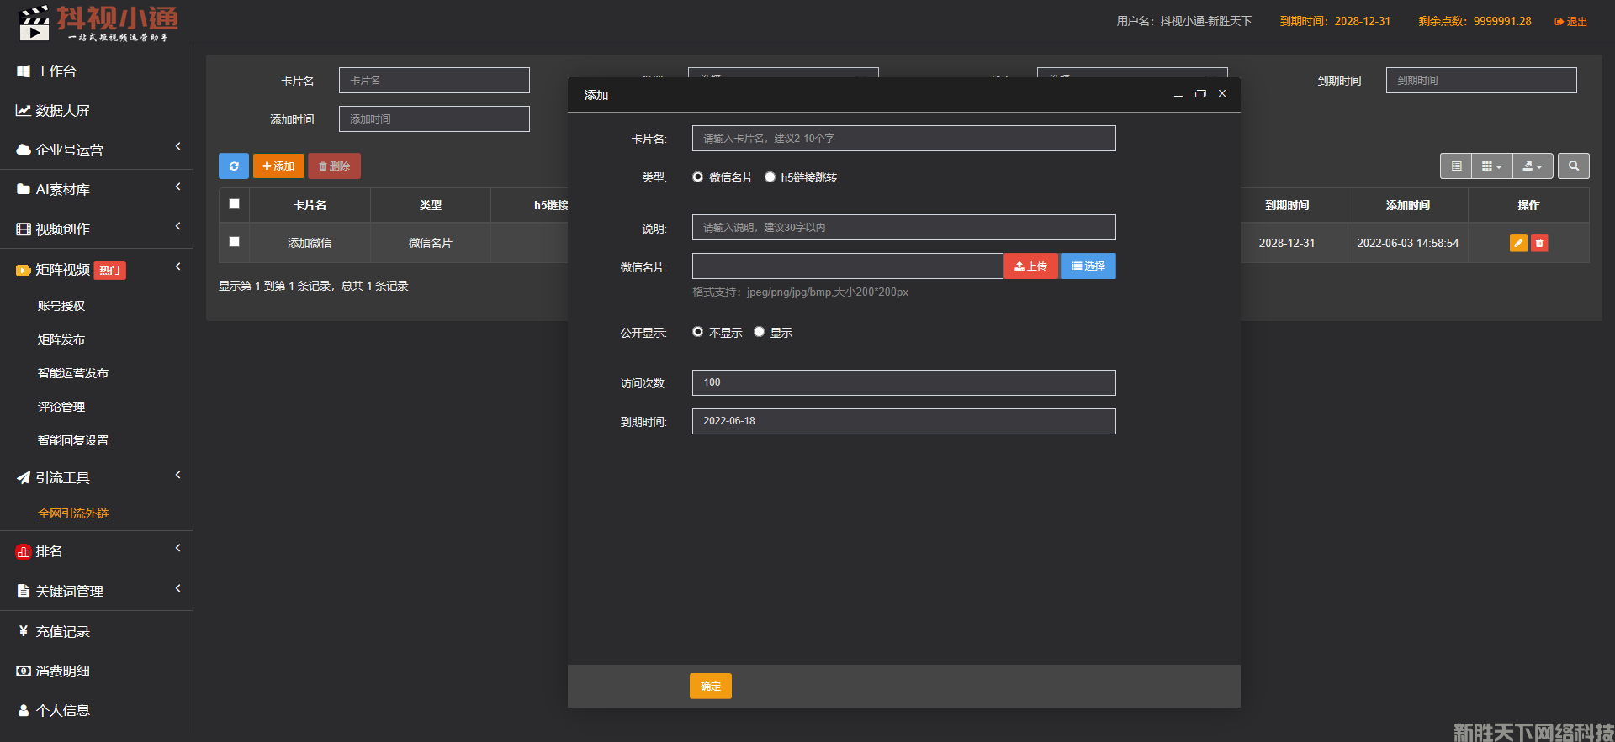Click the orange edit icon in table row
The image size is (1615, 742).
point(1518,244)
